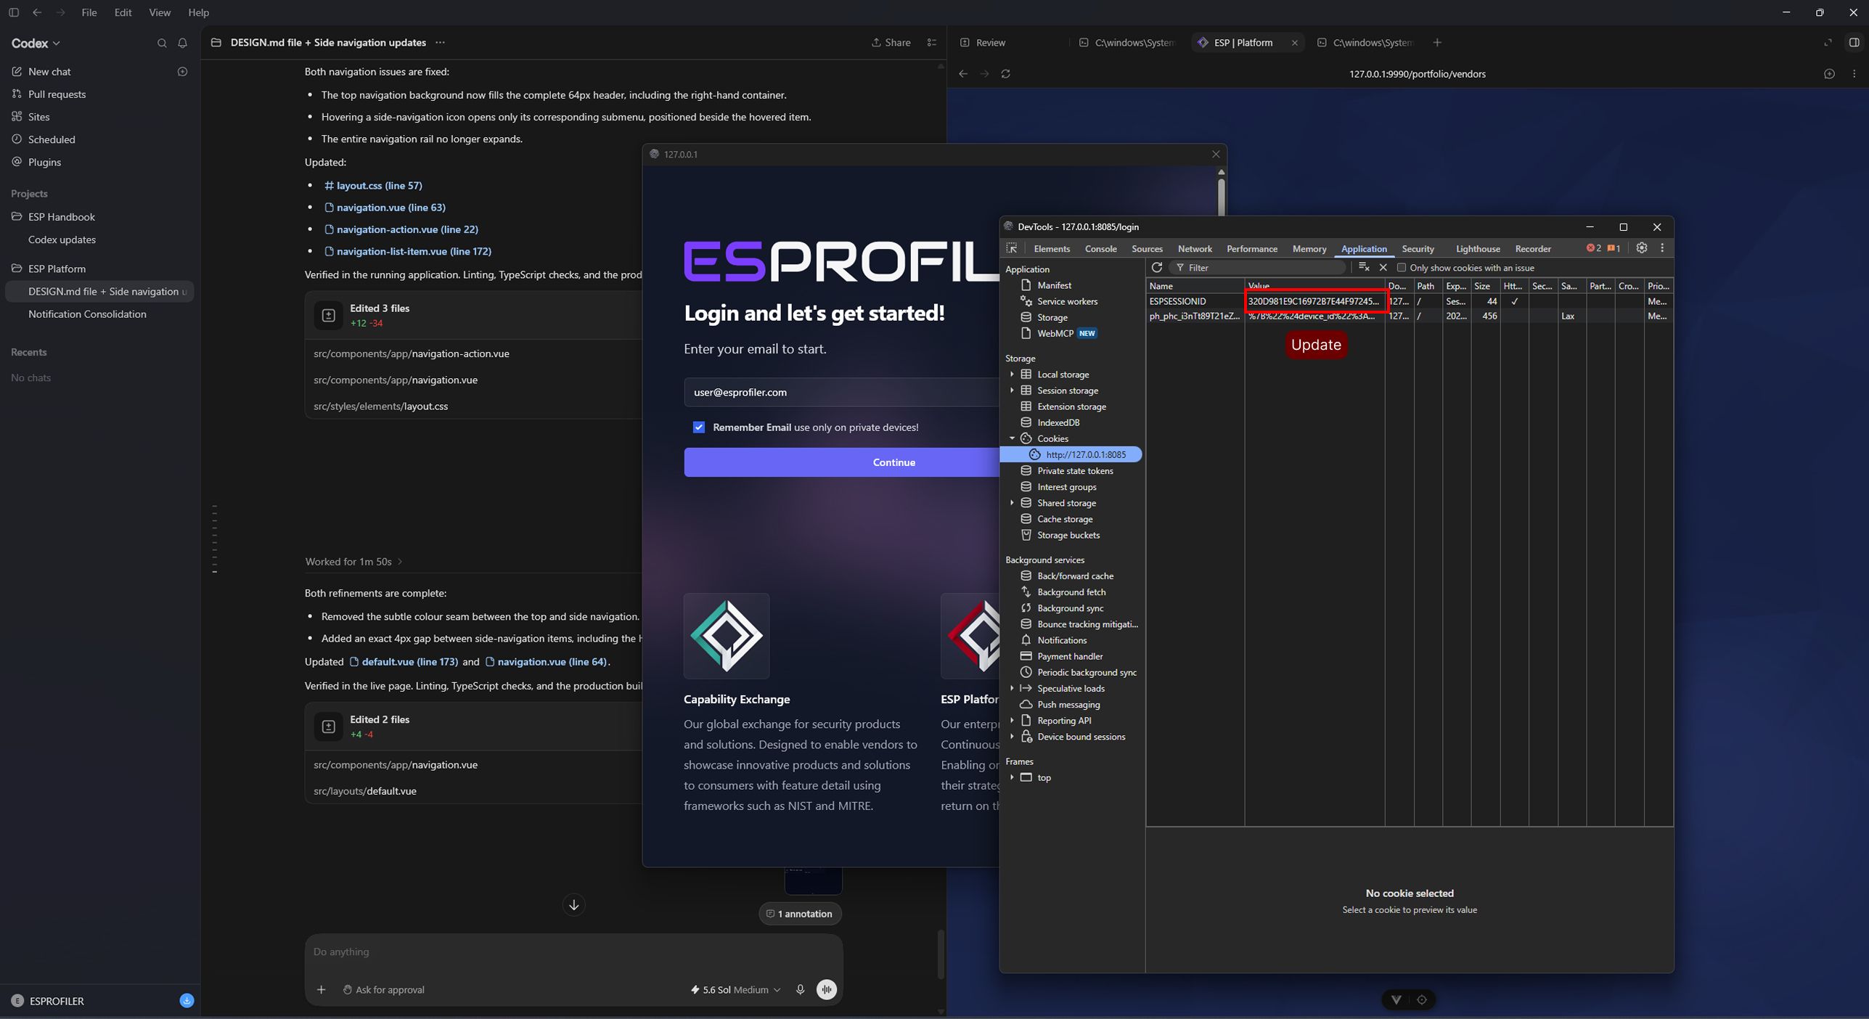Go back with Codex title bar arrow
Viewport: 1869px width, 1019px height.
click(x=37, y=12)
